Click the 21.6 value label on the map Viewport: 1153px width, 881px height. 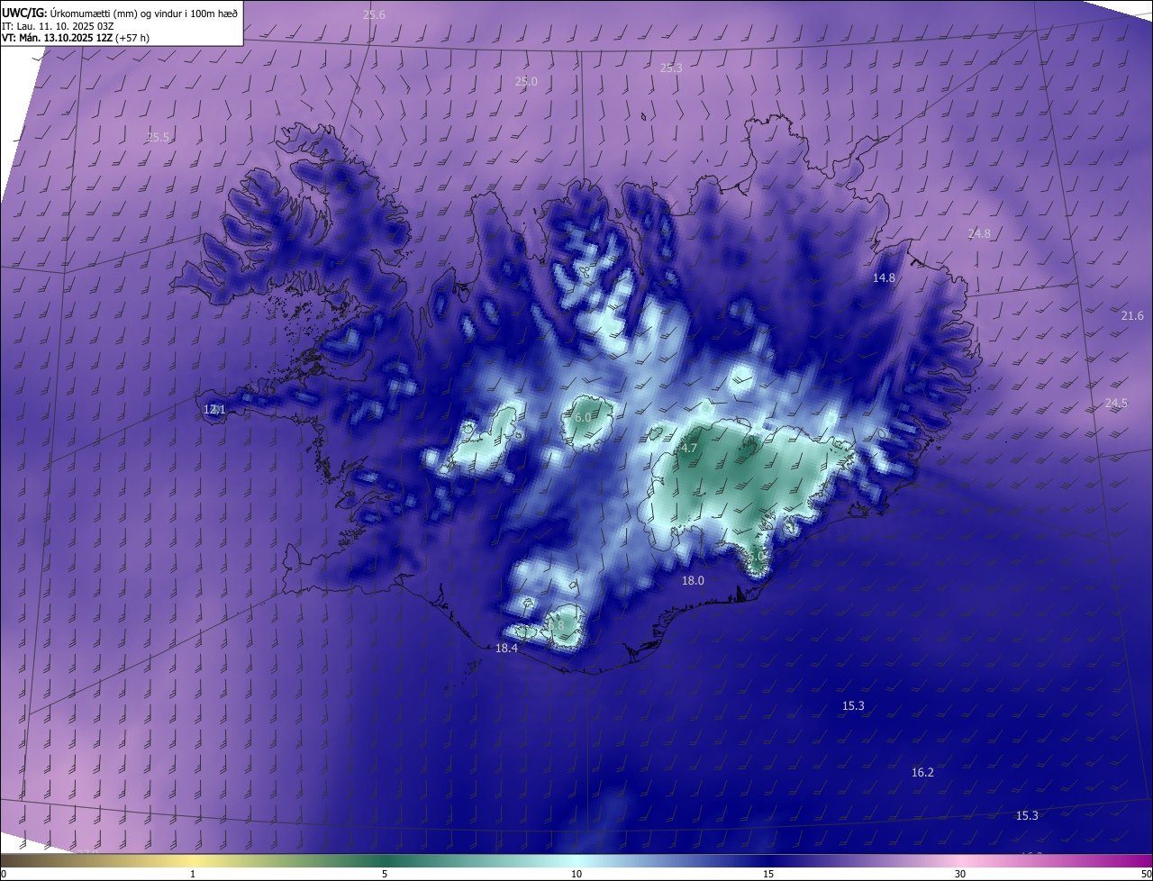click(1132, 315)
